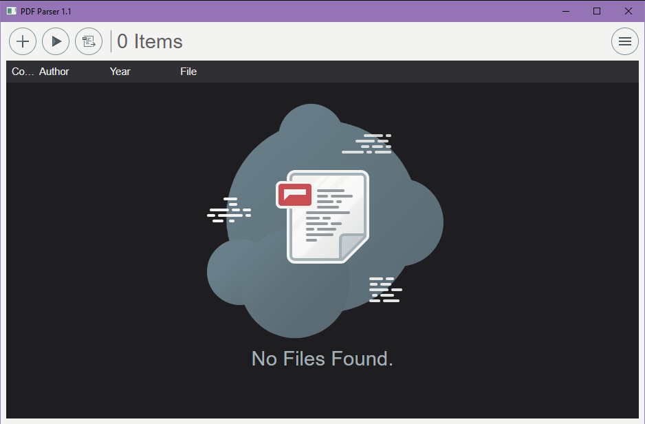Click the PDF Parser app icon in title bar
This screenshot has width=645, height=424.
click(11, 12)
